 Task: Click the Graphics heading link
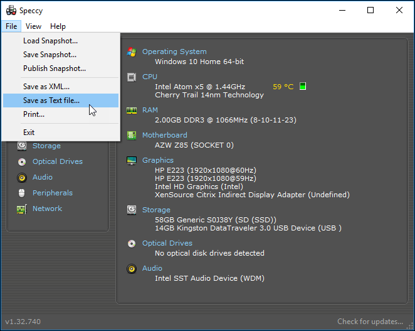pyautogui.click(x=158, y=160)
